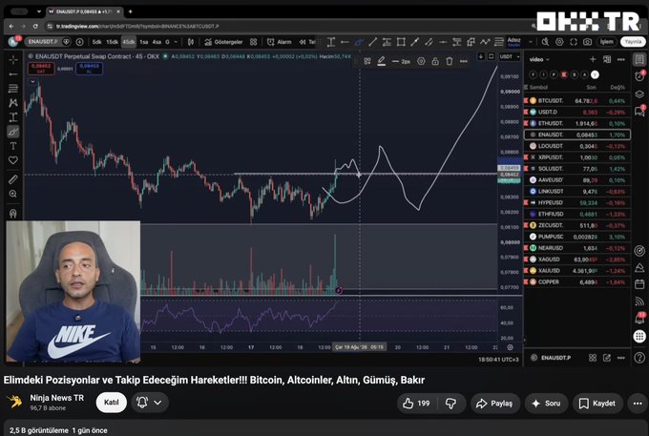Select the active brush drawing tool
The height and width of the screenshot is (436, 649).
pos(13,132)
